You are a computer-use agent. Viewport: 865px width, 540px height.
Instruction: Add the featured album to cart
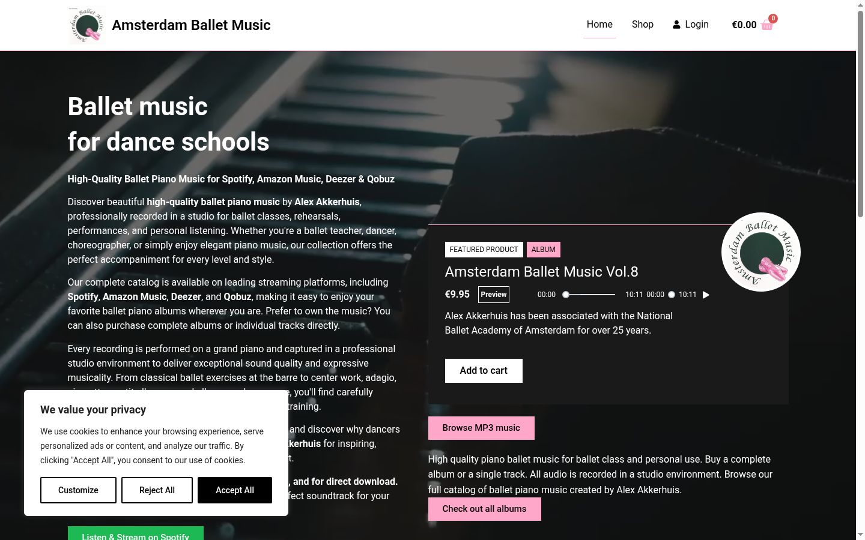(484, 371)
